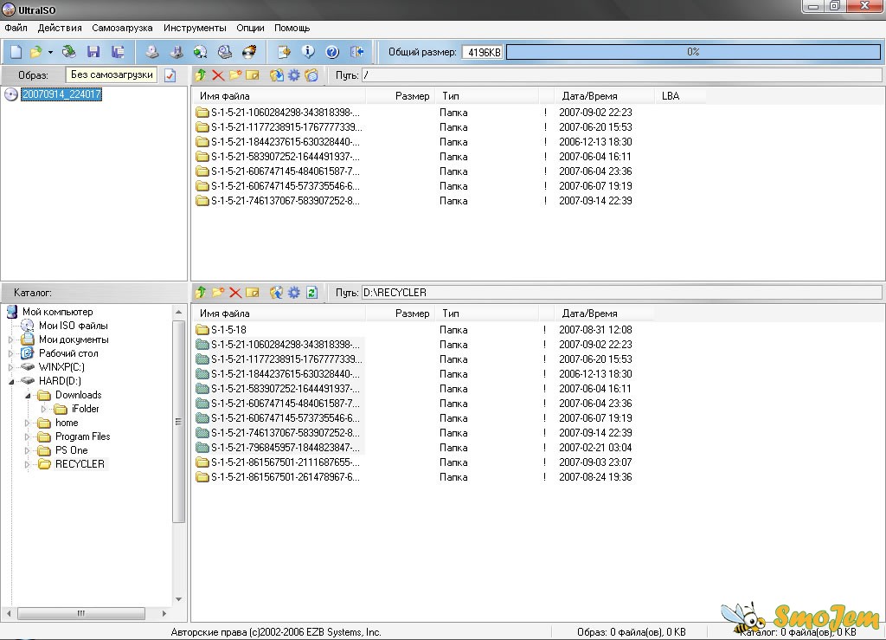Viewport: 886px width, 640px height.
Task: Open the Инструменты menu
Action: (195, 28)
